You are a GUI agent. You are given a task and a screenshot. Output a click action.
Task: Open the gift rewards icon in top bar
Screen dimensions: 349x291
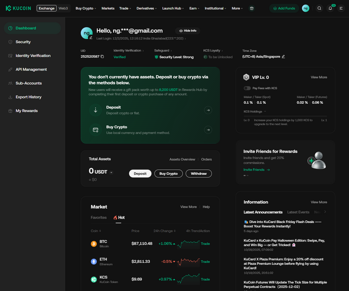(252, 8)
